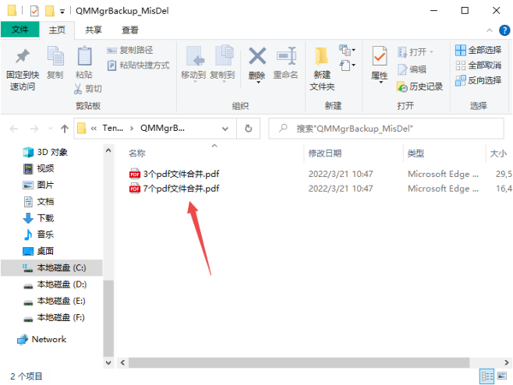
Task: Open the recent locations dropdown arrow
Action: (x=50, y=128)
